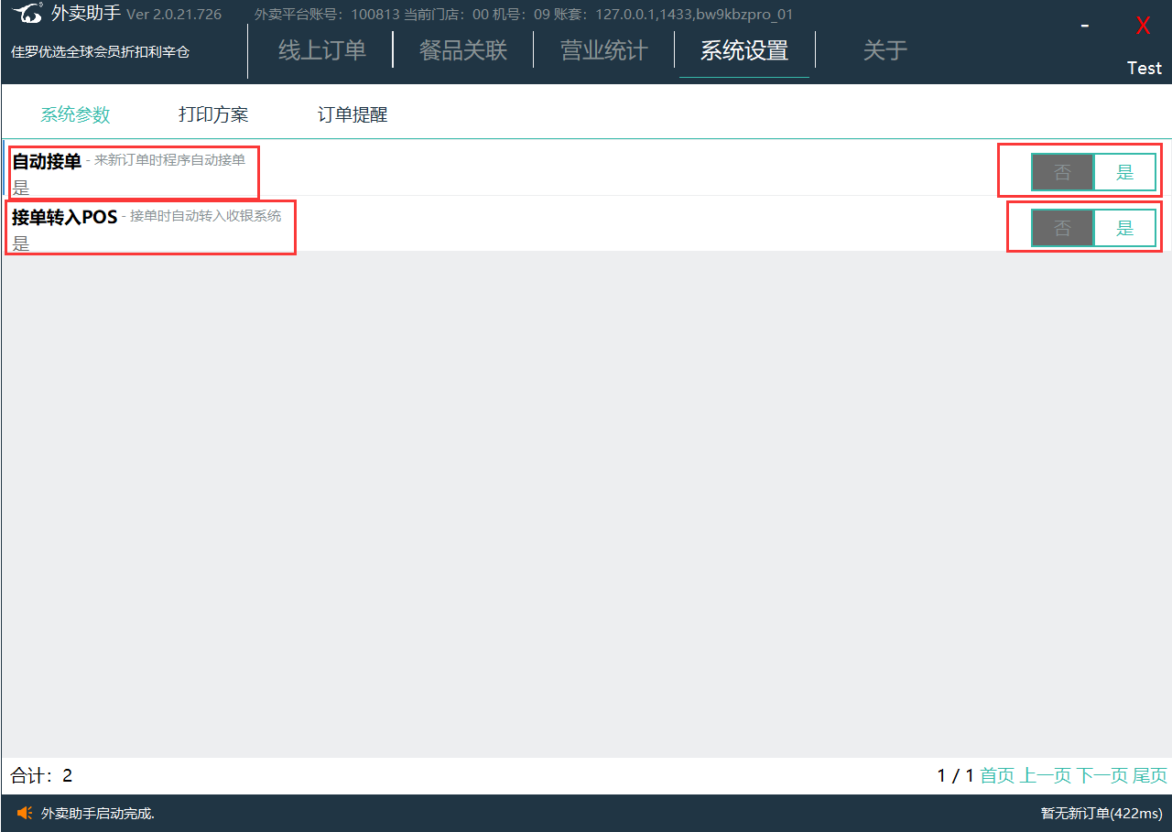Open the 关于 tab
This screenshot has height=832, width=1172.
point(884,50)
